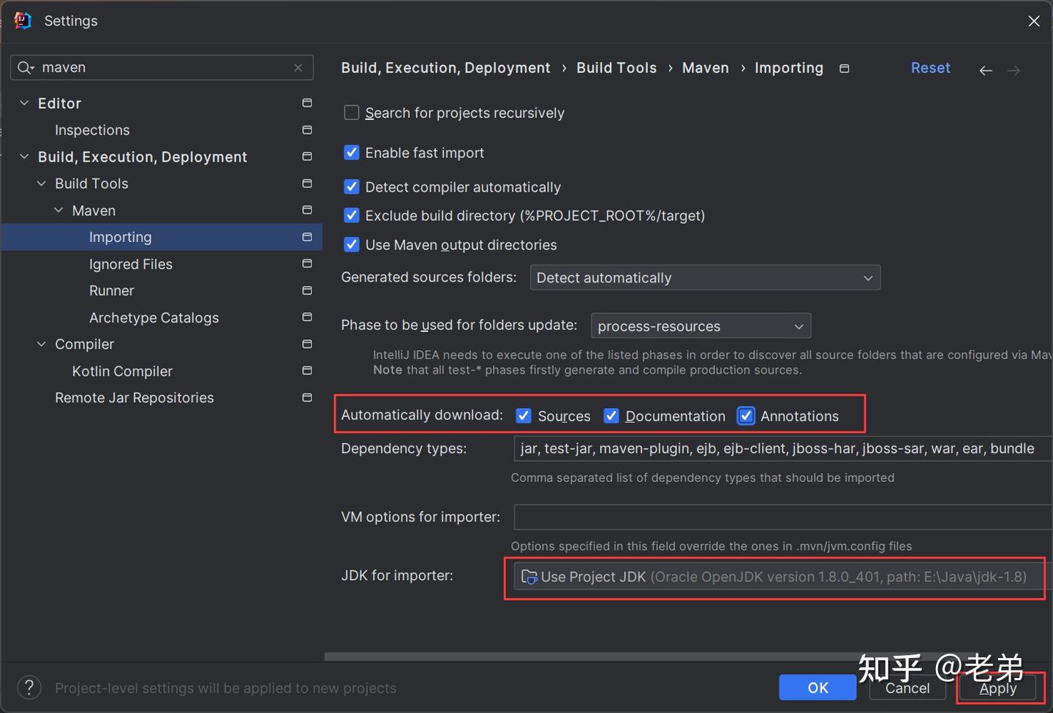Toggle the Sources download checkbox
Image resolution: width=1053 pixels, height=713 pixels.
click(524, 415)
